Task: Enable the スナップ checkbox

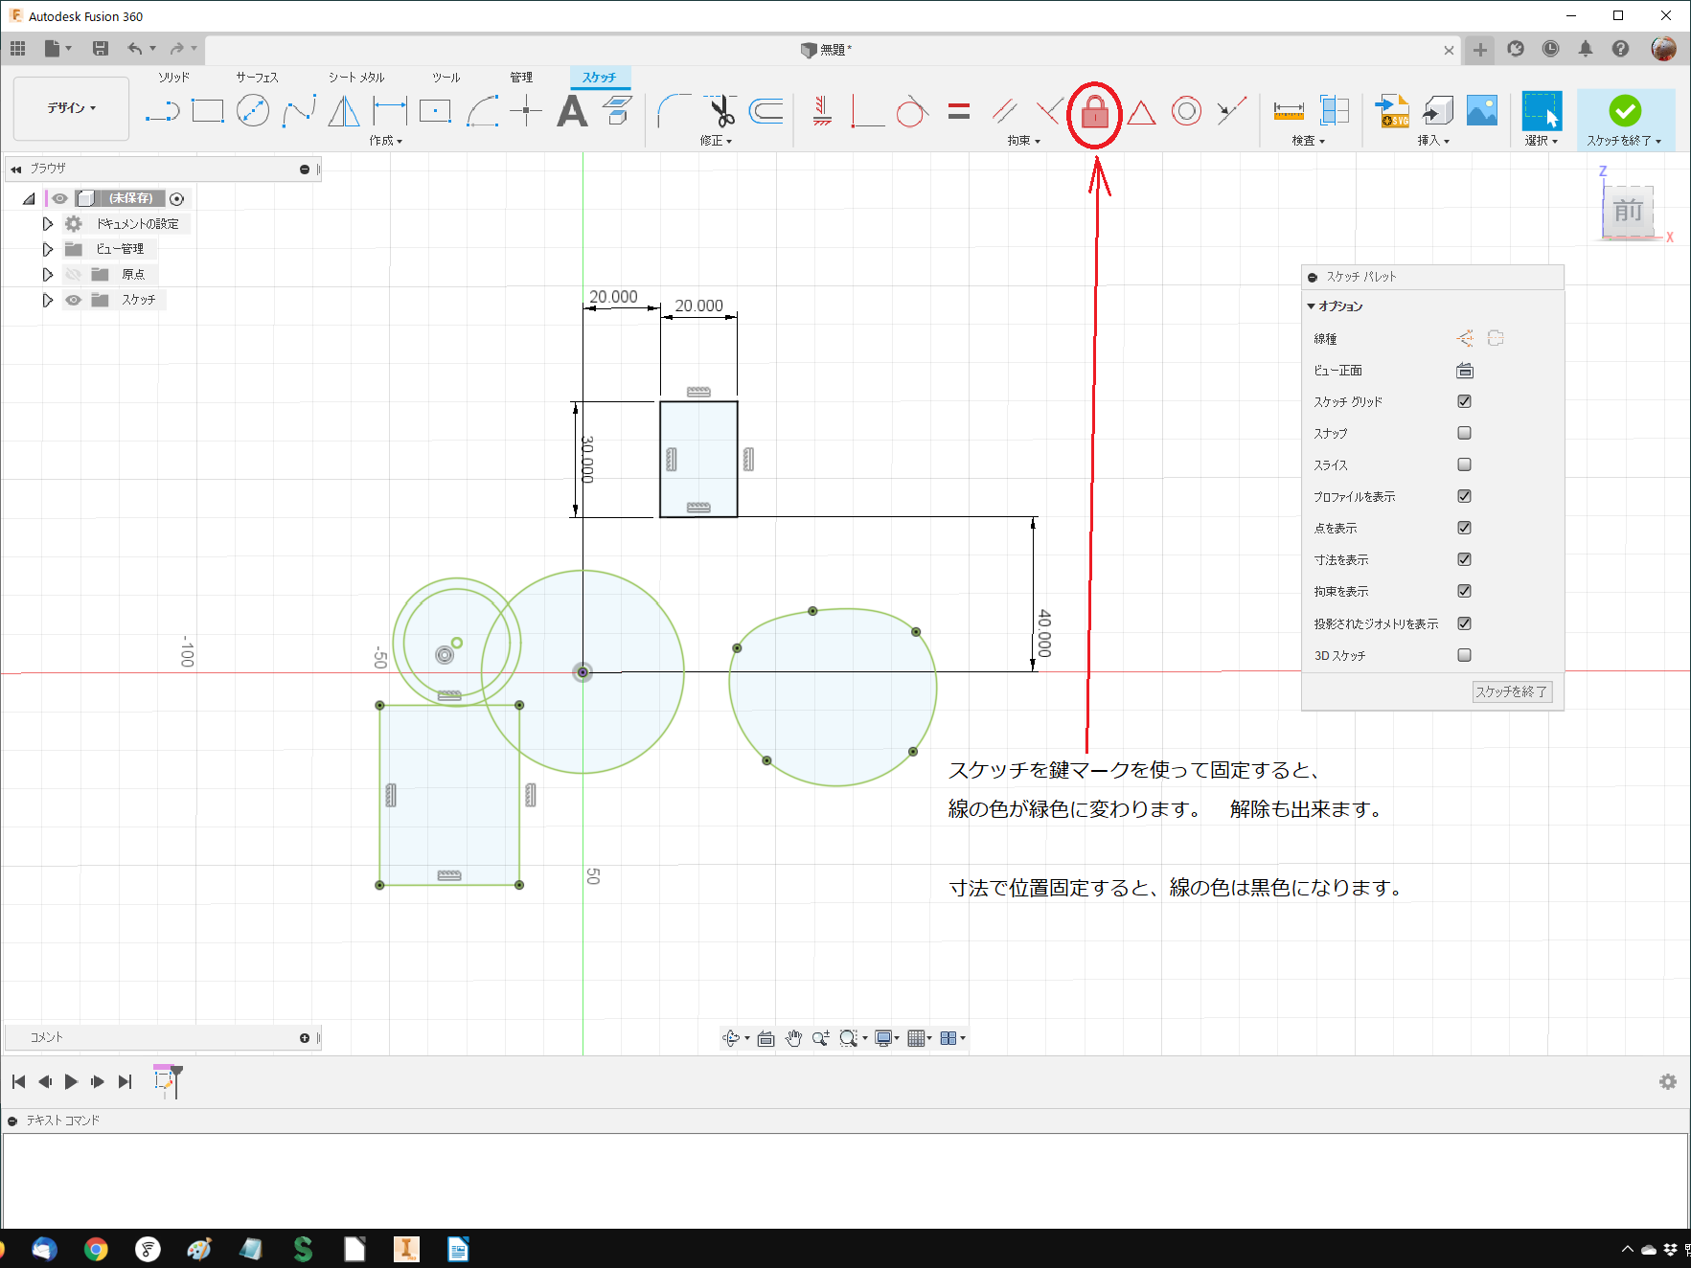Action: pos(1464,433)
